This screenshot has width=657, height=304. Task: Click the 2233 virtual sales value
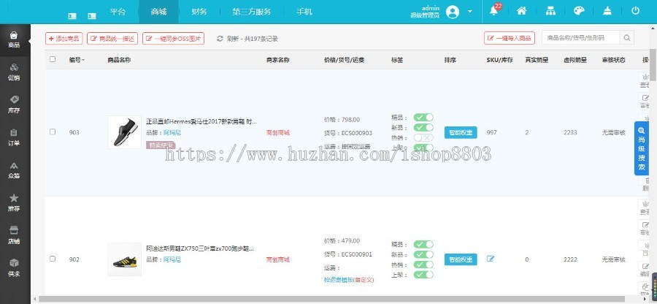point(570,132)
